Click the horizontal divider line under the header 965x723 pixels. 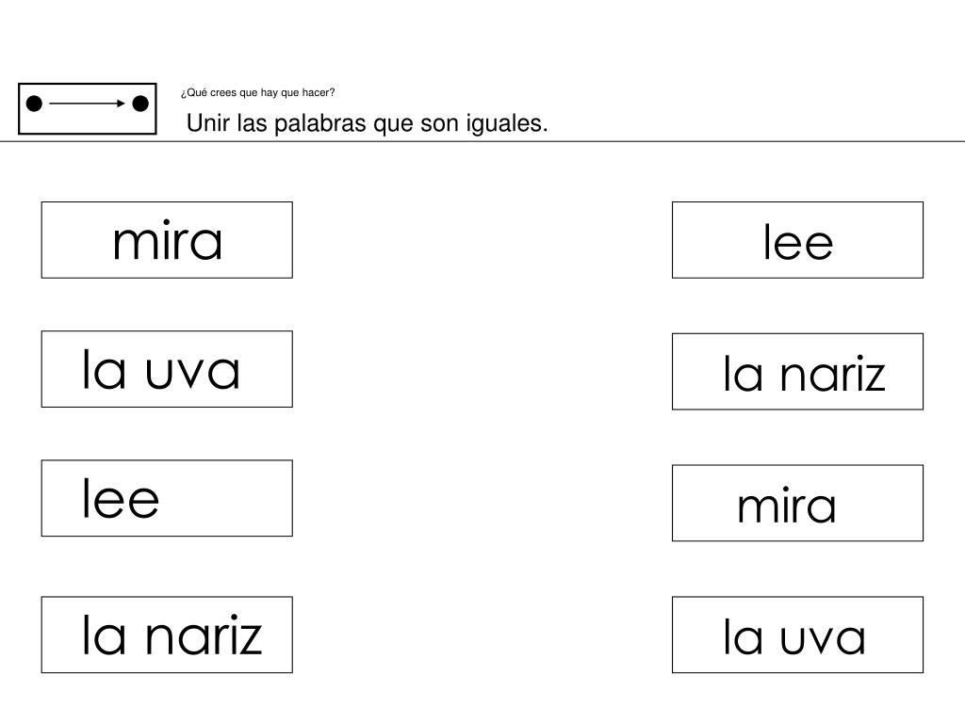point(565,142)
